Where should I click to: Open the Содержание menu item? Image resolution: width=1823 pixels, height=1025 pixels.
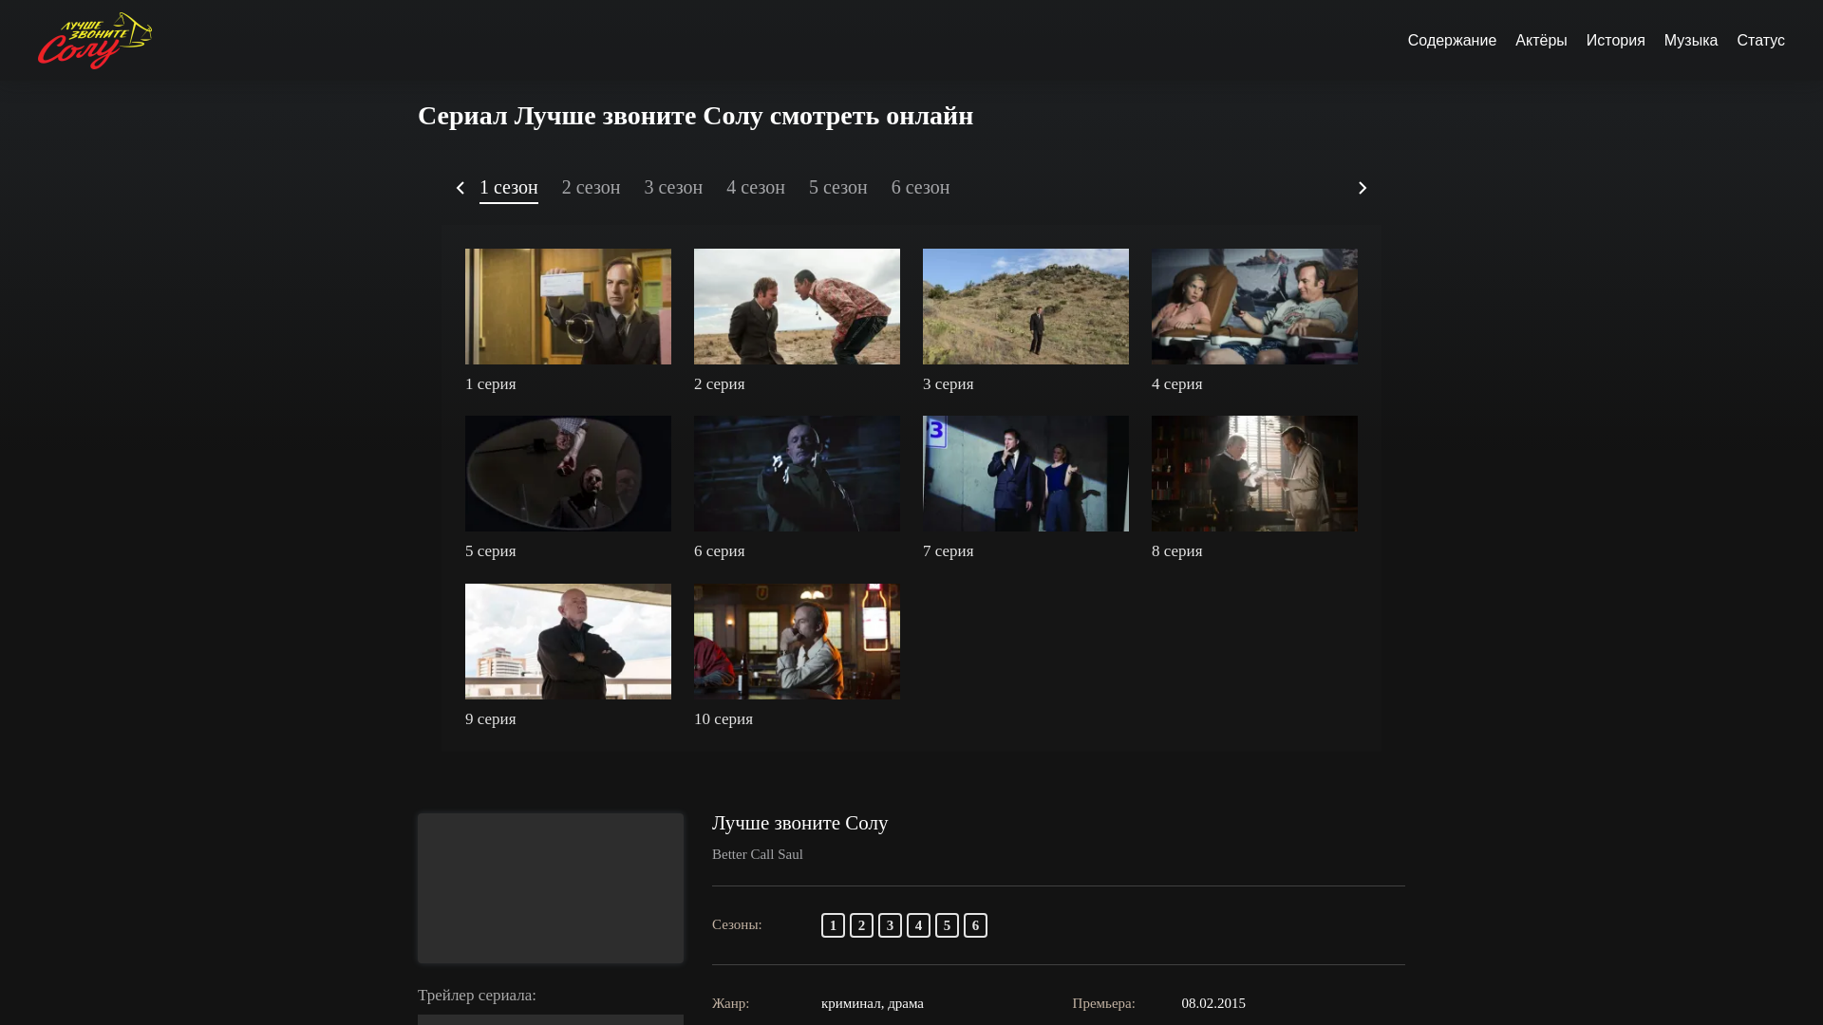[1452, 41]
